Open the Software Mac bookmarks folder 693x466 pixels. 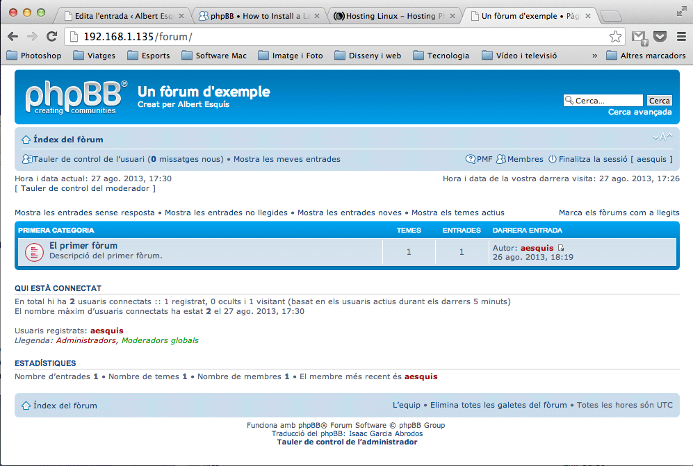[x=214, y=56]
